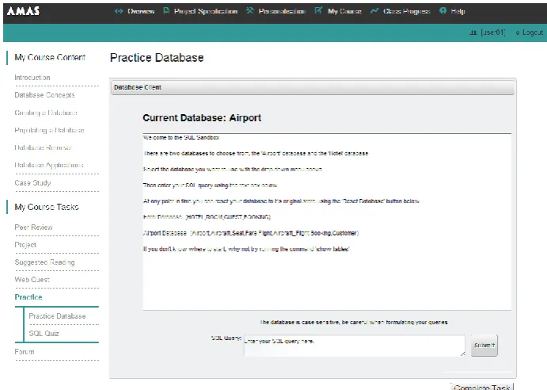The width and height of the screenshot is (547, 390).
Task: Open the Project task
Action: (x=25, y=245)
